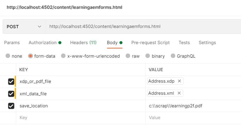Uncheck the xml_data_file row checkbox
This screenshot has height=135, width=241.
tap(11, 94)
